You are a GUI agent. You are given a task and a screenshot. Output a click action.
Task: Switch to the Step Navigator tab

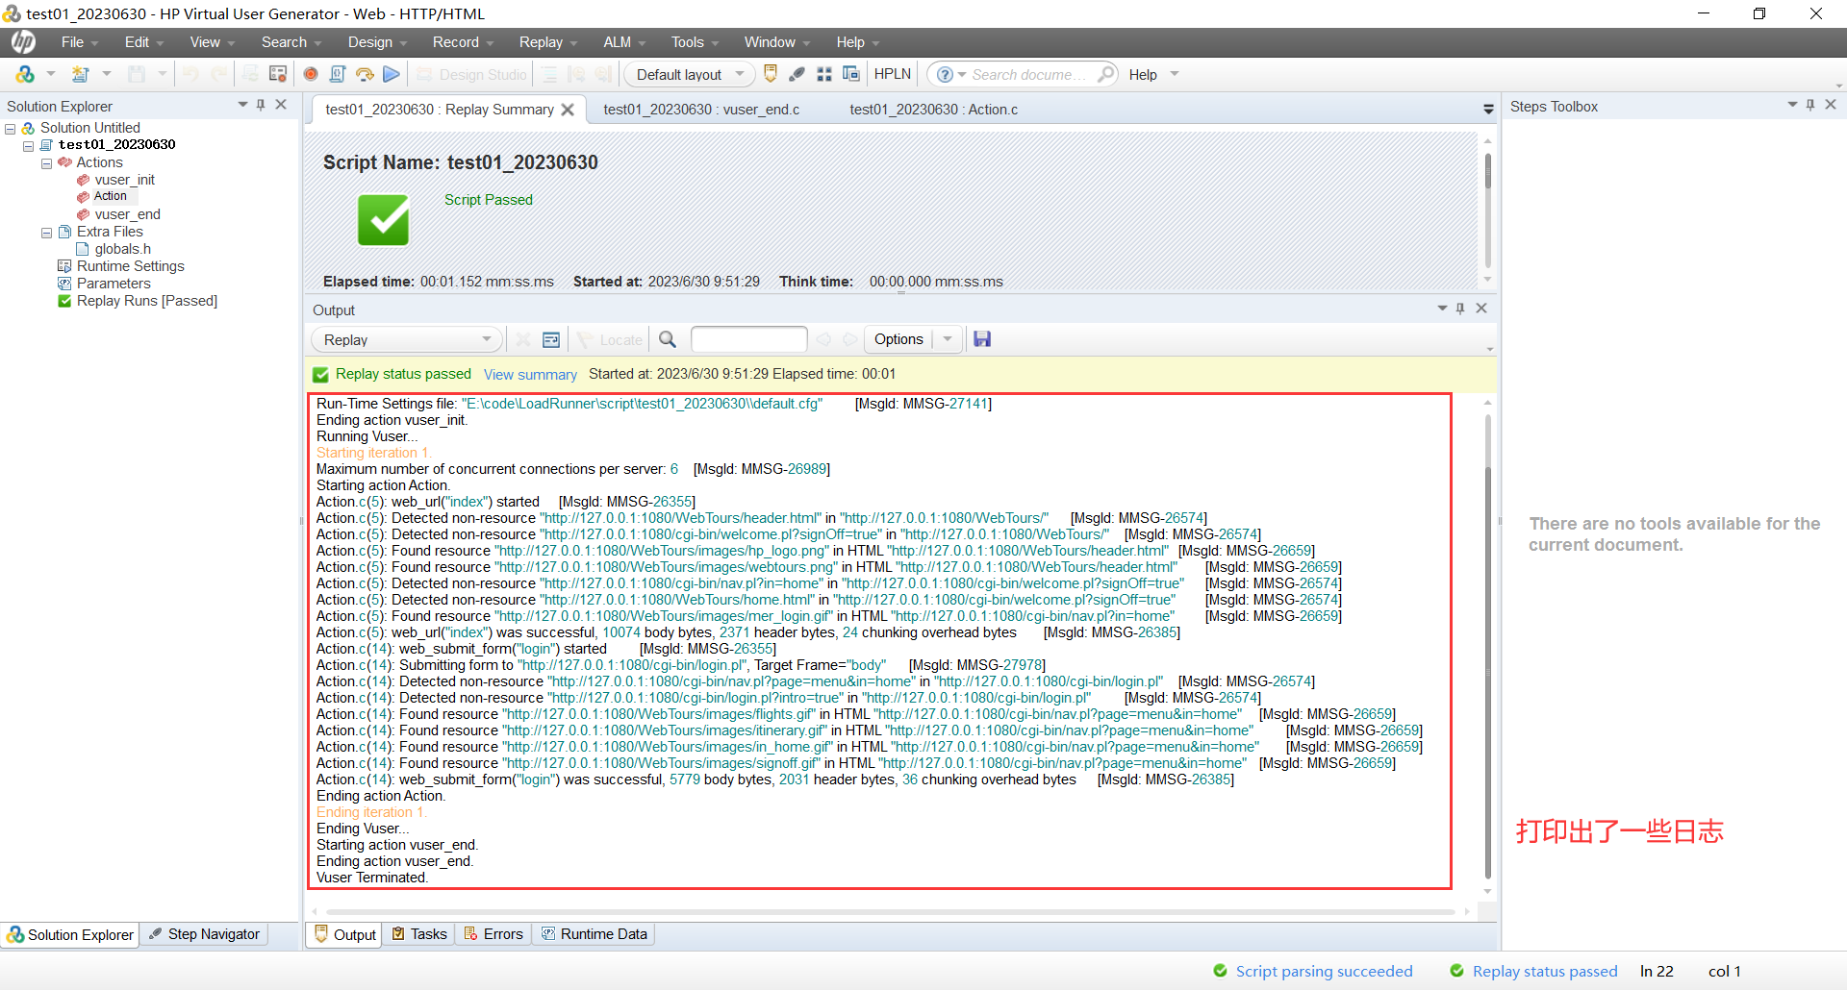pos(204,934)
